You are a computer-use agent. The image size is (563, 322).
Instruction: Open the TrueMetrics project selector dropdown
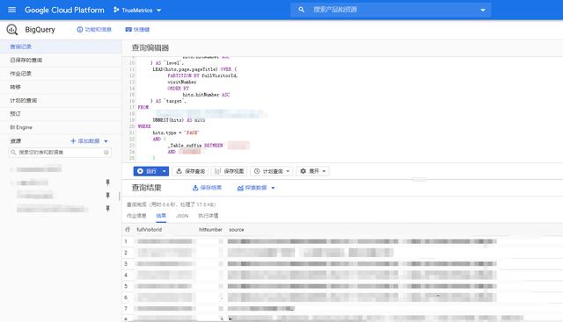pyautogui.click(x=137, y=10)
